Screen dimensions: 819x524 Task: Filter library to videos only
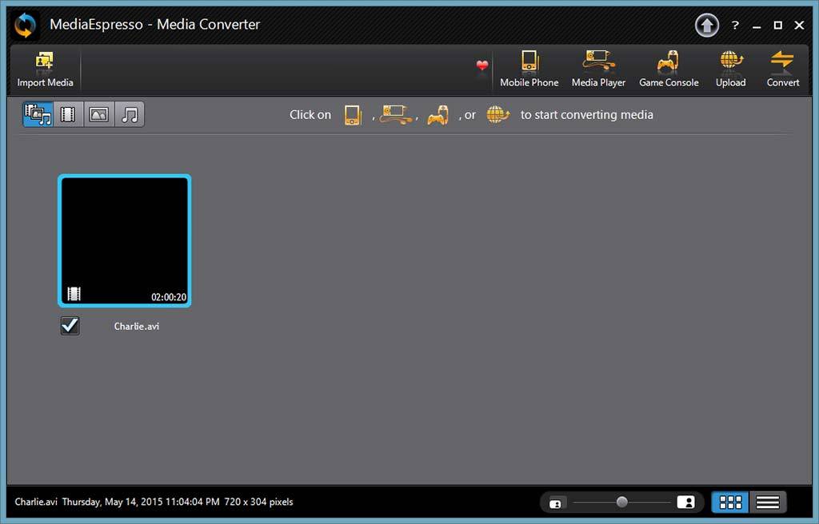[68, 114]
